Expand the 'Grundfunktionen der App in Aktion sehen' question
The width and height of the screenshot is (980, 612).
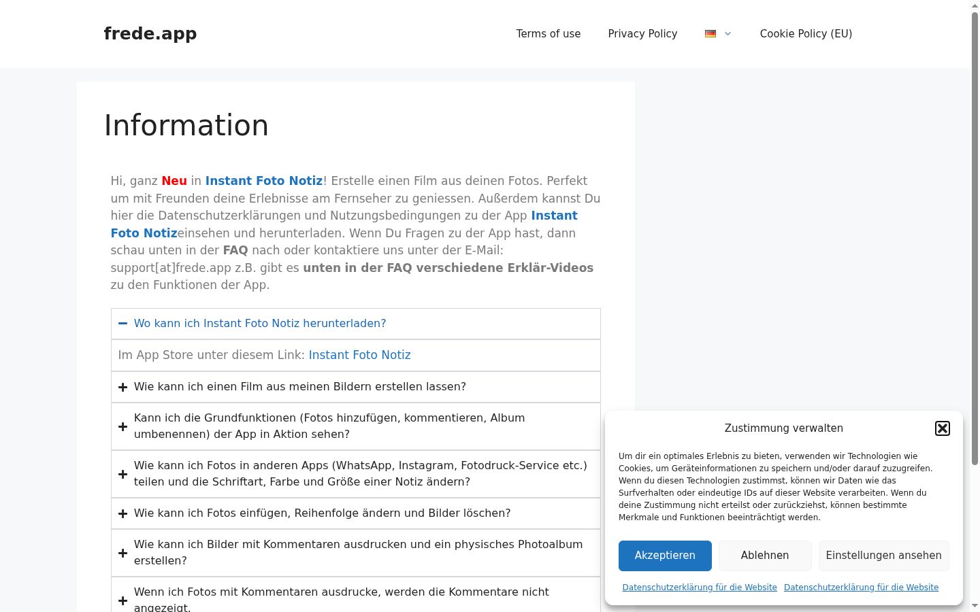pyautogui.click(x=356, y=426)
